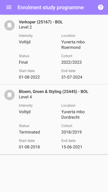Click Yuverta mbo Dordrecht location value

tap(73, 114)
